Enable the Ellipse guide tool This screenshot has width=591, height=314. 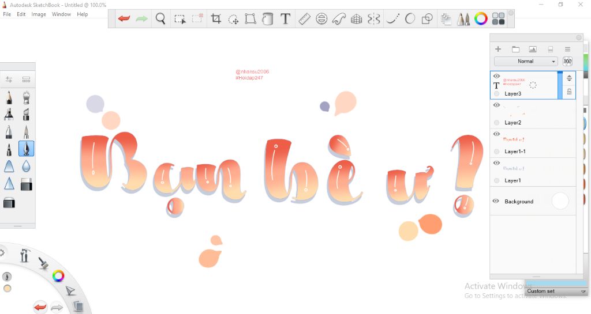[x=321, y=18]
